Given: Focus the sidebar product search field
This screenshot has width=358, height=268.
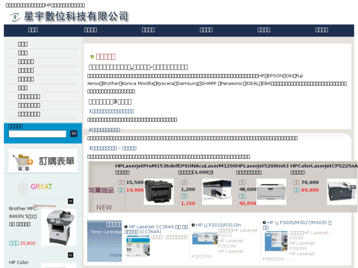Looking at the screenshot, I should tap(37, 134).
